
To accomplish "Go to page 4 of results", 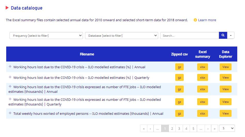I will tap(186, 128).
